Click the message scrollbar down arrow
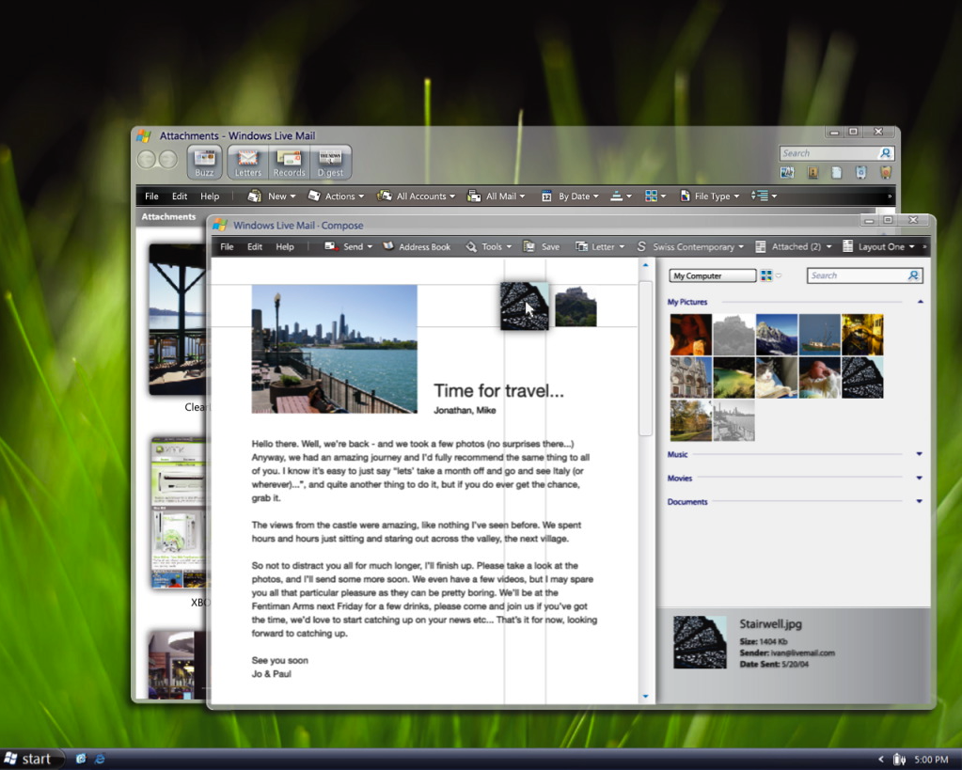962x770 pixels. click(645, 697)
